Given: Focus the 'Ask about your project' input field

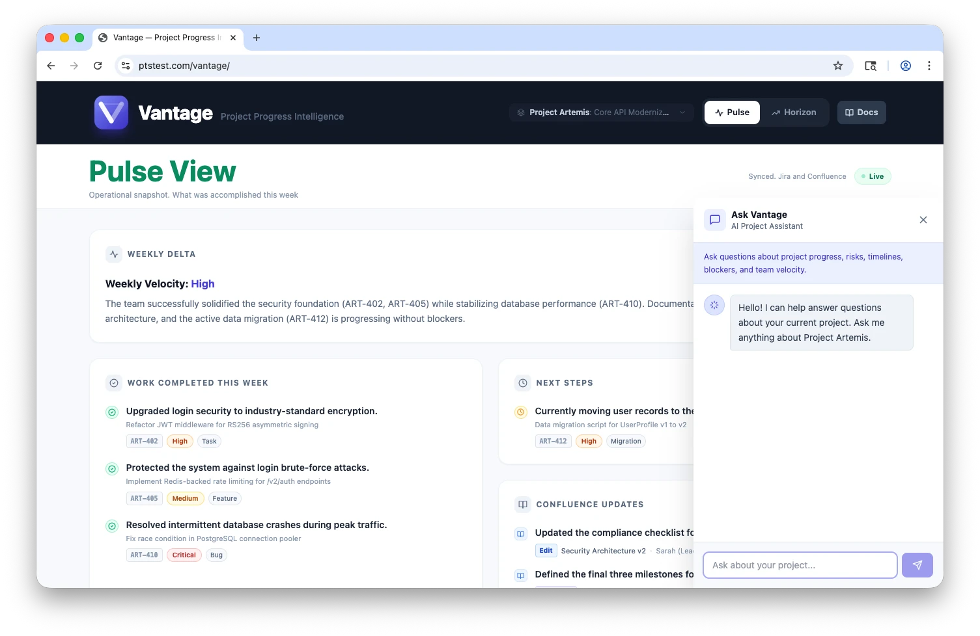Looking at the screenshot, I should click(x=800, y=565).
